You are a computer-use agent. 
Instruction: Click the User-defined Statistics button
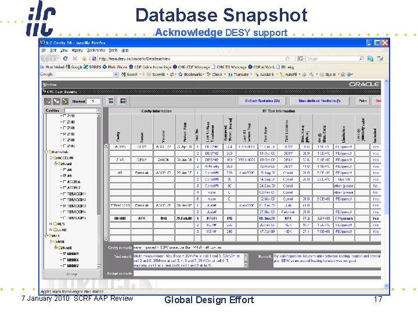coord(319,101)
